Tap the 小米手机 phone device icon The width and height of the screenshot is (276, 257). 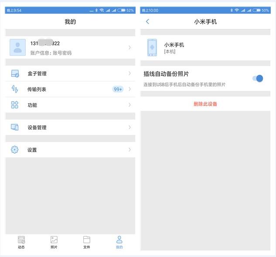click(152, 48)
